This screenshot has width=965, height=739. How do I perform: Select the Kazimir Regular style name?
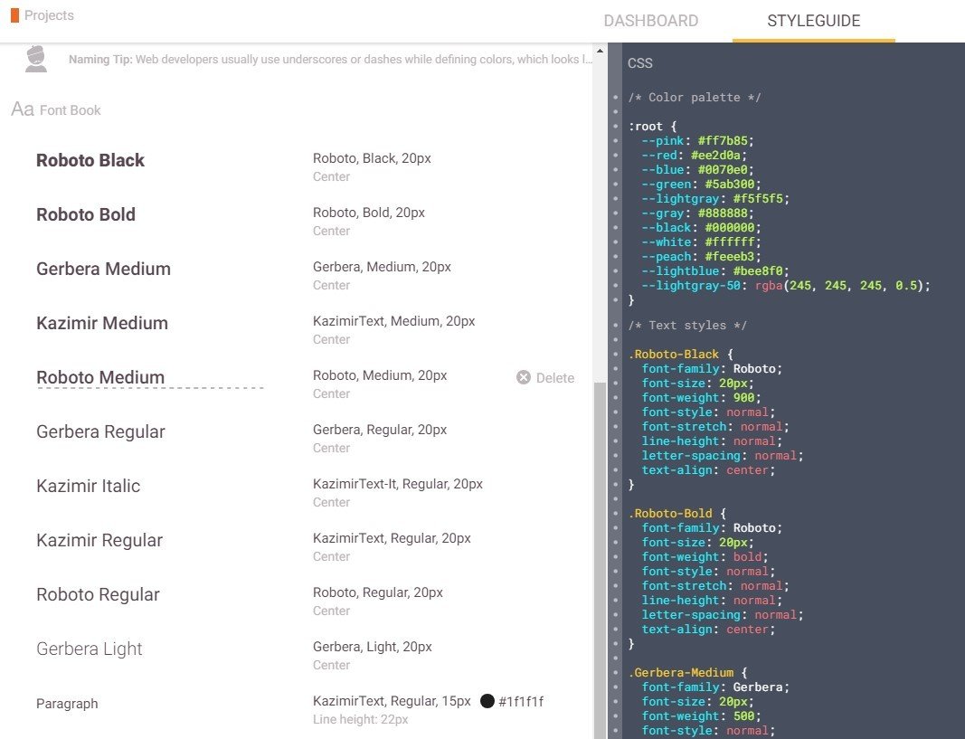(99, 540)
